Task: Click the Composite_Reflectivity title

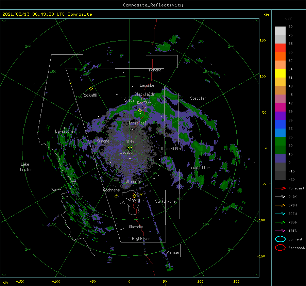Action: [x=153, y=5]
